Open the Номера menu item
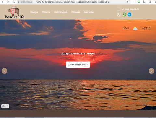Viewport: 156px width, 118px height. (x=34, y=12)
